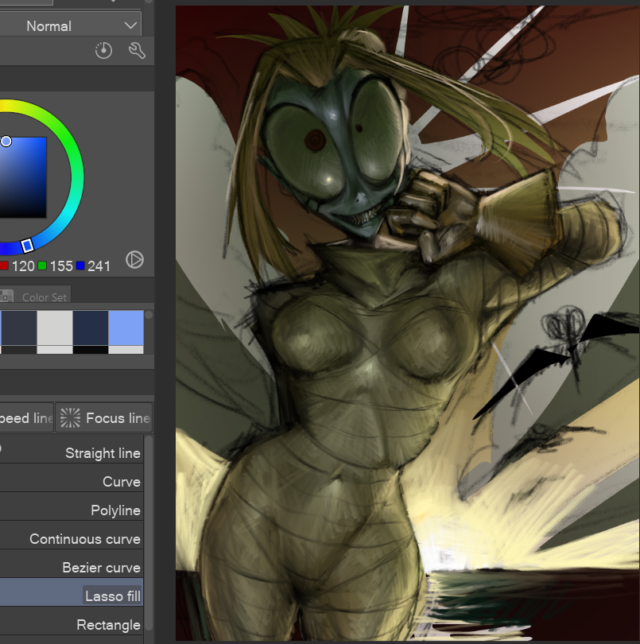640x644 pixels.
Task: Click the saturation square picker handle
Action: pyautogui.click(x=6, y=142)
